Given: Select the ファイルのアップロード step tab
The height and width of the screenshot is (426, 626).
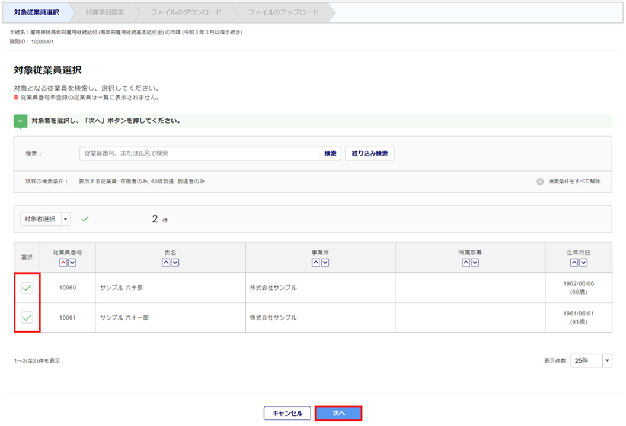Looking at the screenshot, I should coord(283,12).
